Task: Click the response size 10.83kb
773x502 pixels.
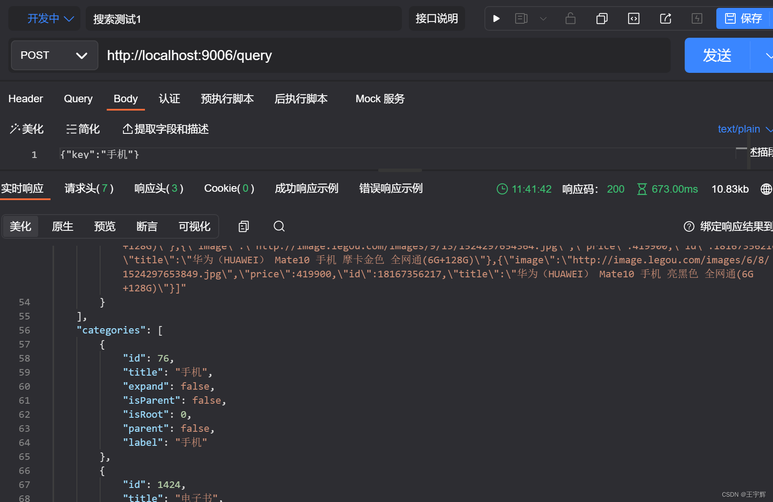Action: point(730,189)
